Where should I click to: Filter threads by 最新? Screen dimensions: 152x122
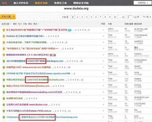click(x=15, y=24)
